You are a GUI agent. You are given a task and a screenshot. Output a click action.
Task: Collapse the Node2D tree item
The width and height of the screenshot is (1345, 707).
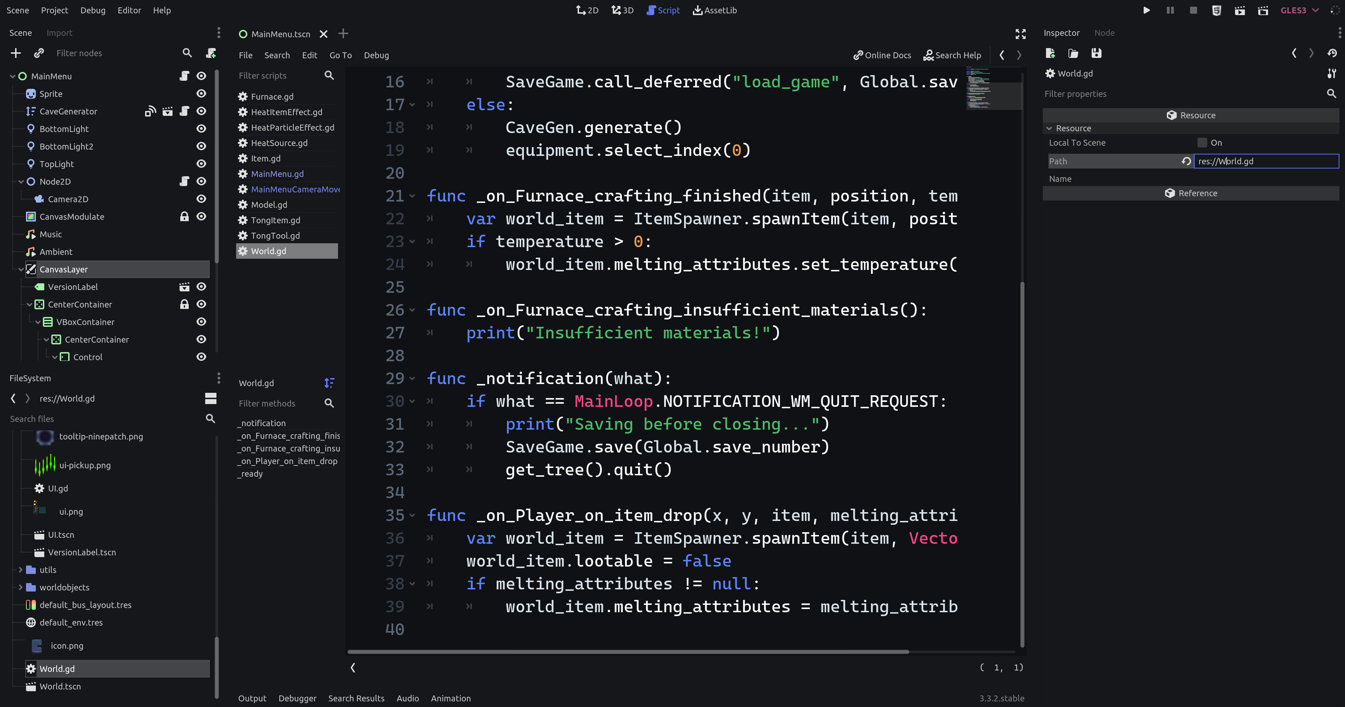[21, 181]
